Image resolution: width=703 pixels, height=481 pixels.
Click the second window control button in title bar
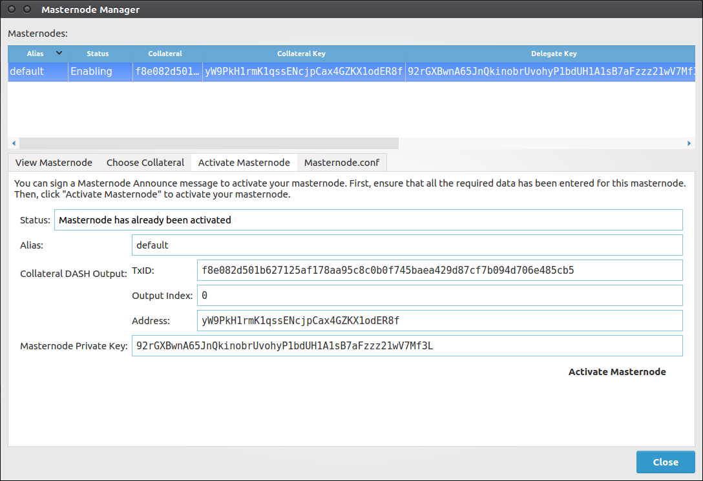click(27, 9)
